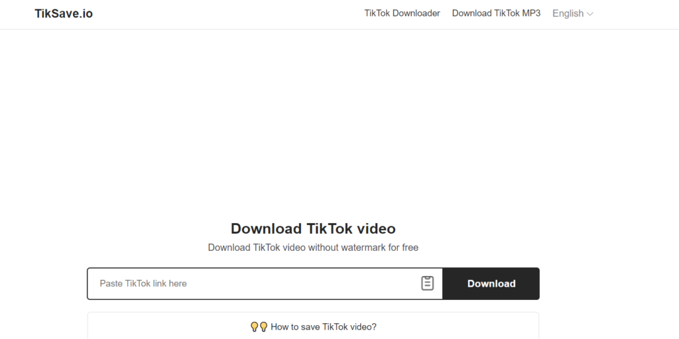Click the TikSave.io logo
The width and height of the screenshot is (679, 339).
pyautogui.click(x=64, y=13)
